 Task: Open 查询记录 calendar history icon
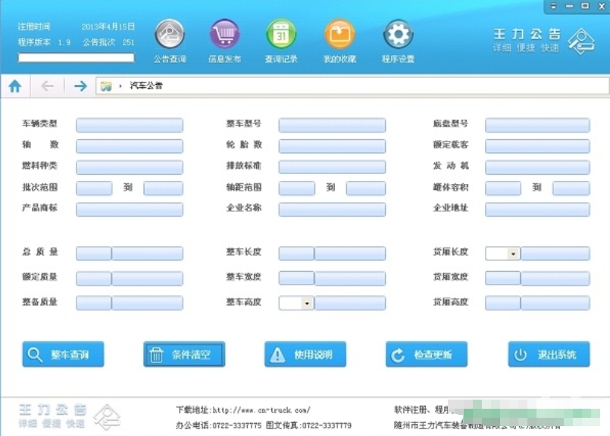281,33
